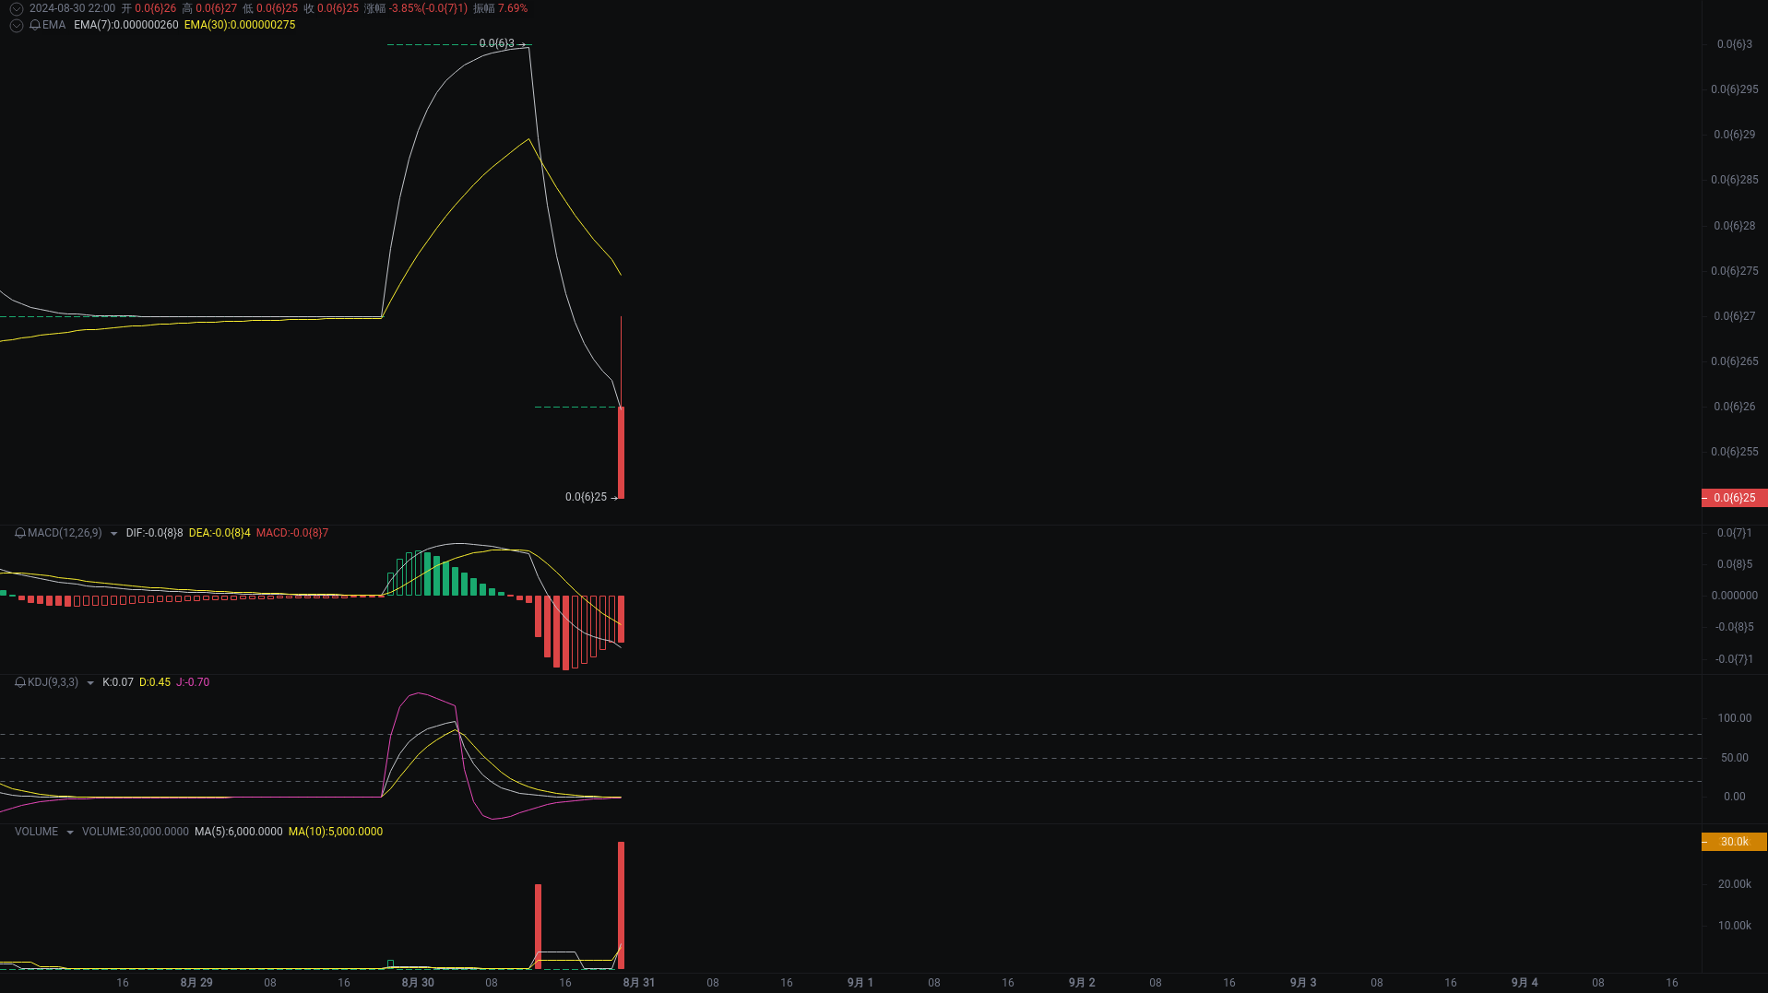
Task: Select the MACD(12,26,9) indicator title
Action: coord(64,533)
